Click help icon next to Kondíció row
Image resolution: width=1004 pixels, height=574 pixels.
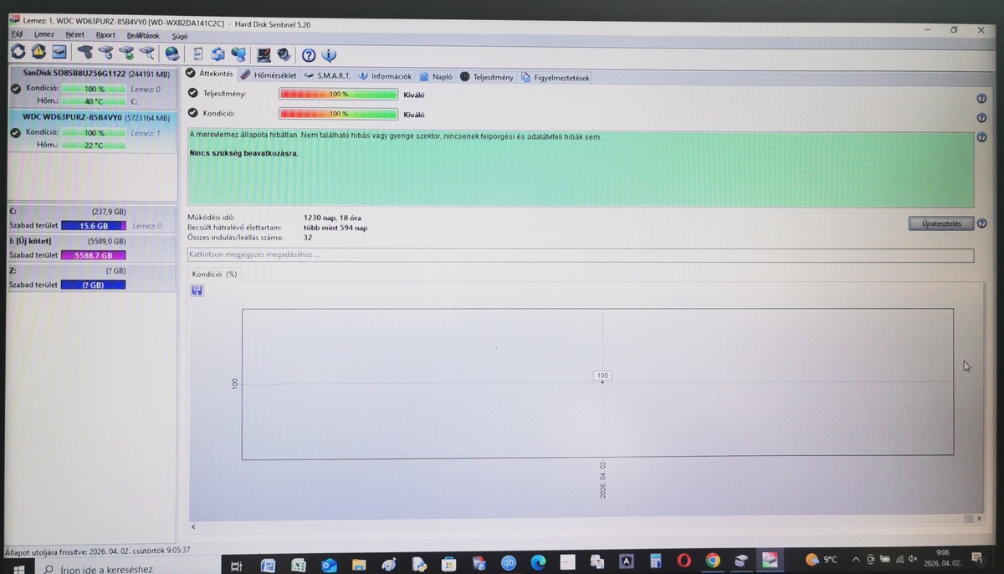[981, 118]
